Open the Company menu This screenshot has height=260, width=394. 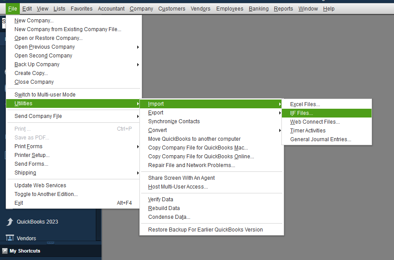[x=141, y=9]
